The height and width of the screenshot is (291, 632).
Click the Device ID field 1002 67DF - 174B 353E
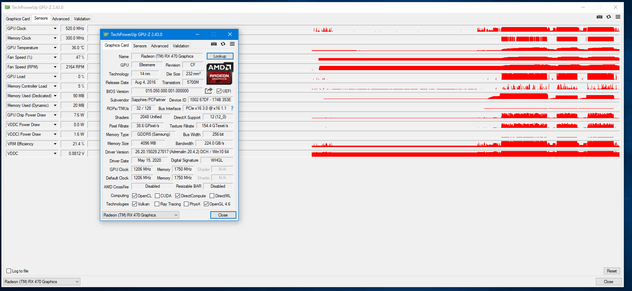(211, 100)
